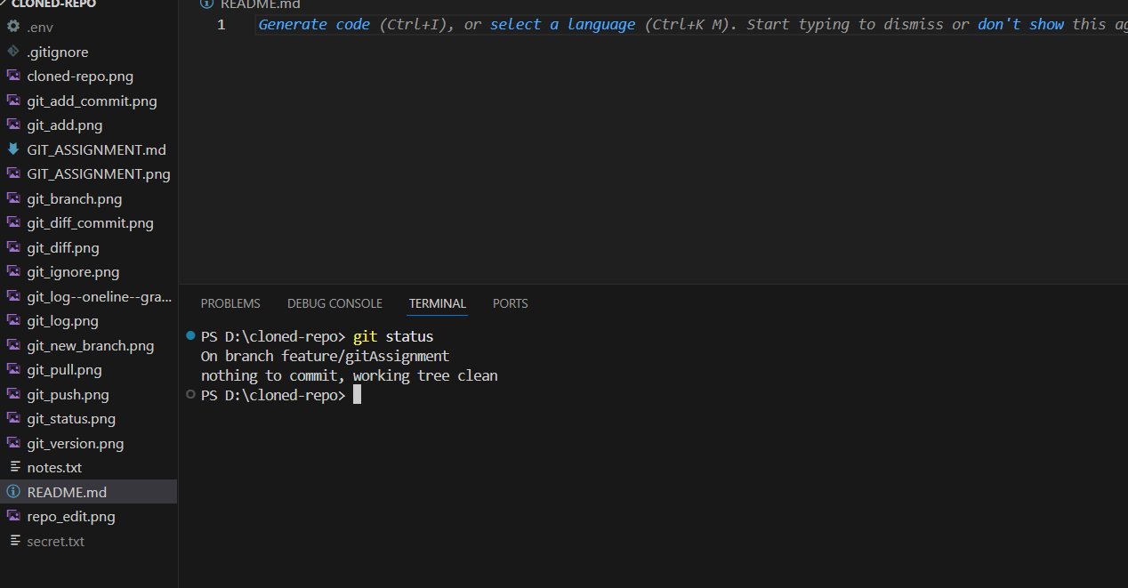Click the gear icon beside .env
The height and width of the screenshot is (588, 1128).
[x=12, y=27]
